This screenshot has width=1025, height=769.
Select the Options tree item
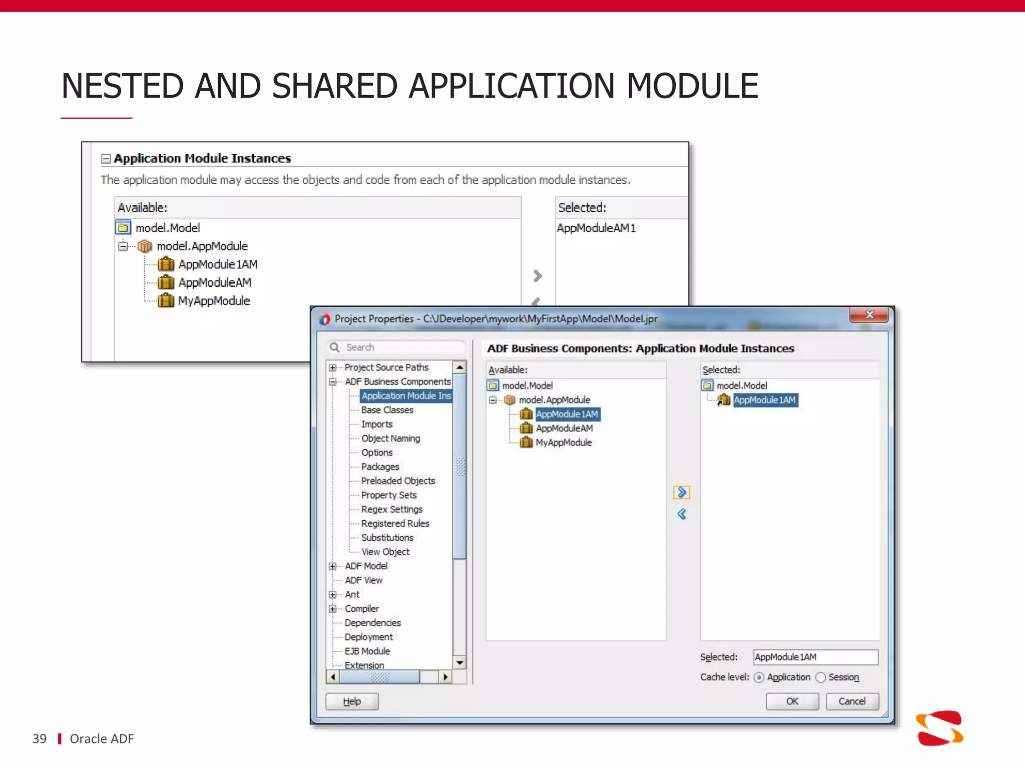377,453
